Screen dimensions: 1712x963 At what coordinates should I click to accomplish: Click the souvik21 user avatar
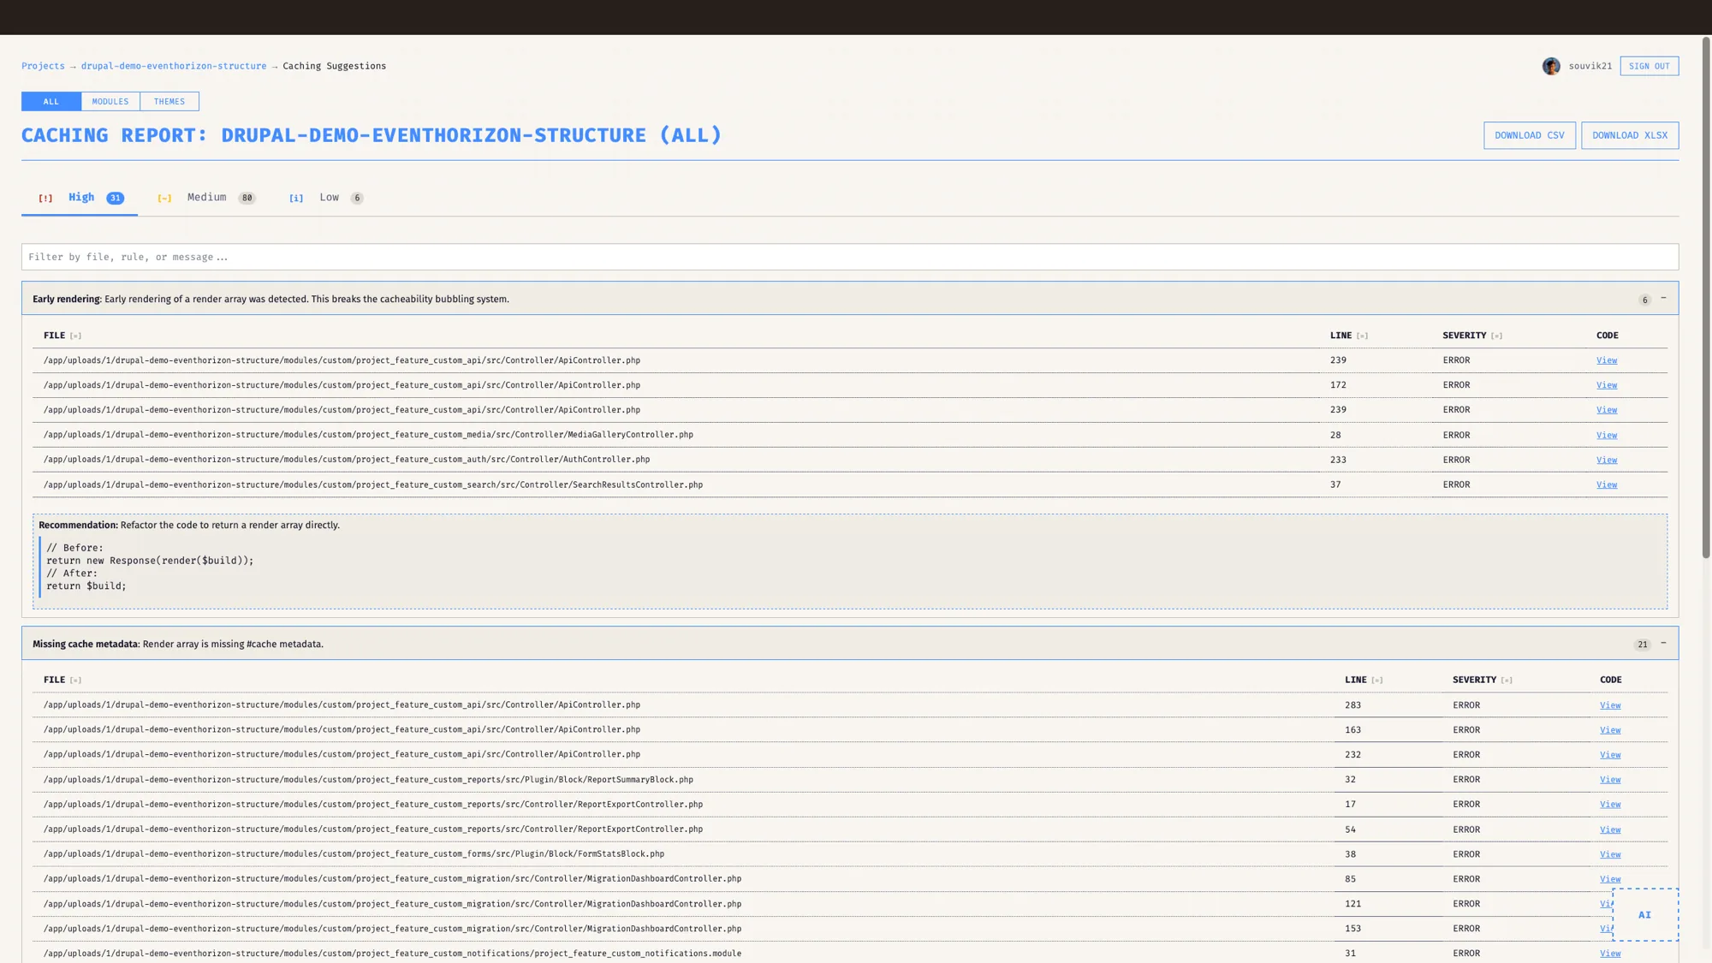pyautogui.click(x=1551, y=66)
